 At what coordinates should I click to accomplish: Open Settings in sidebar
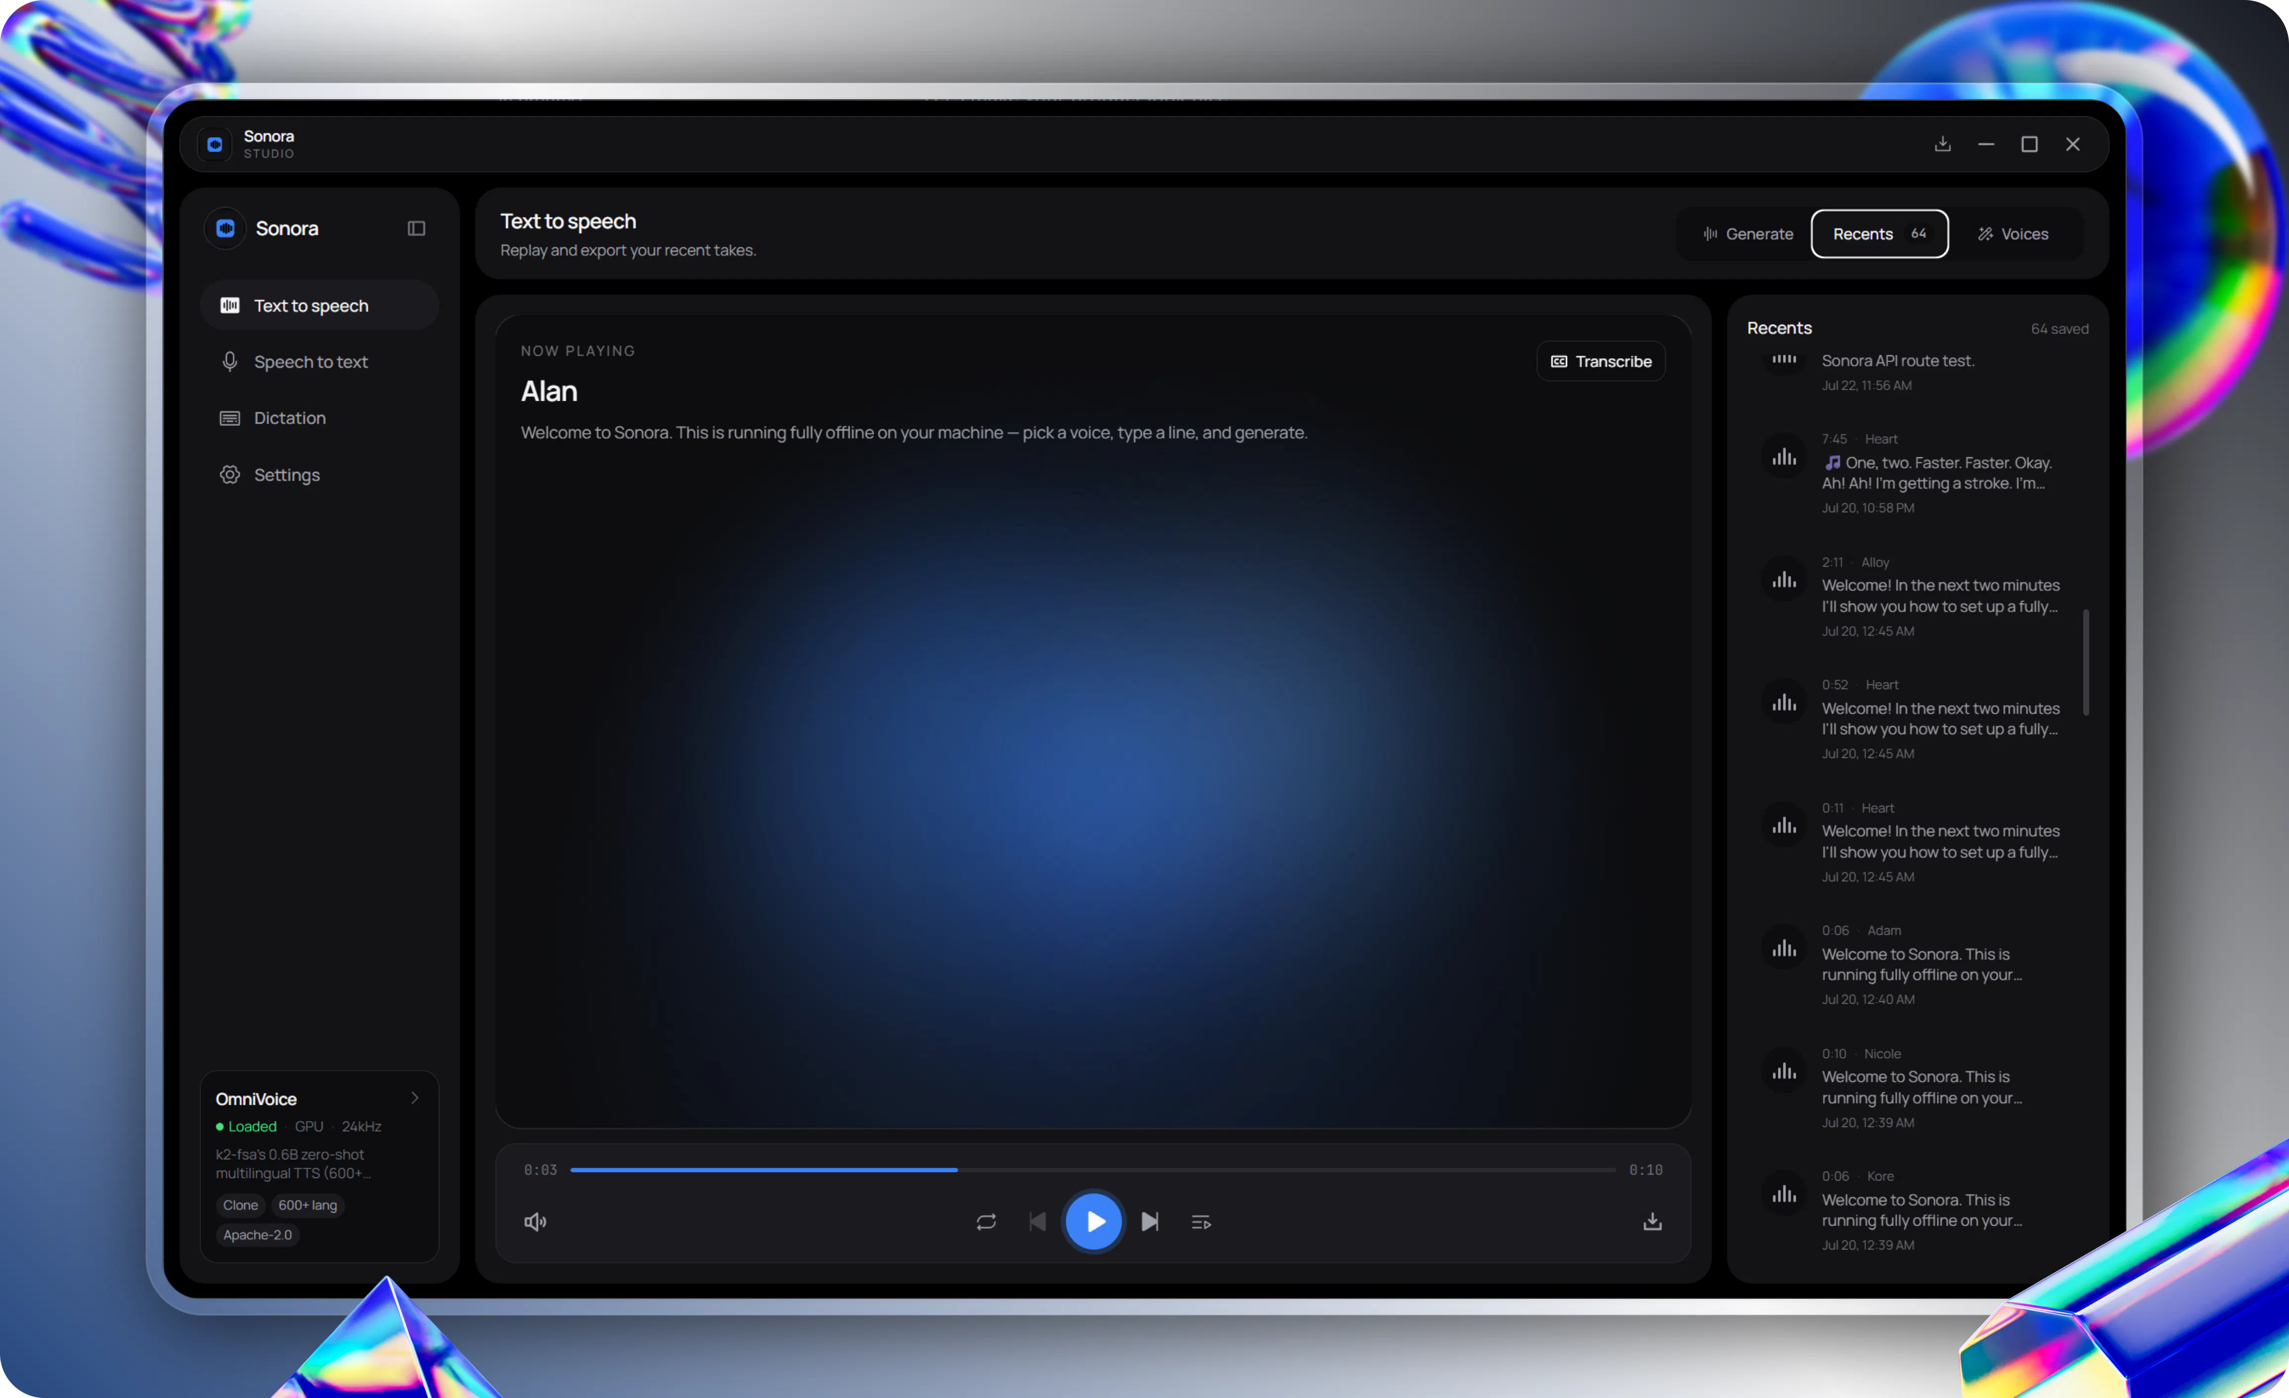click(x=318, y=475)
